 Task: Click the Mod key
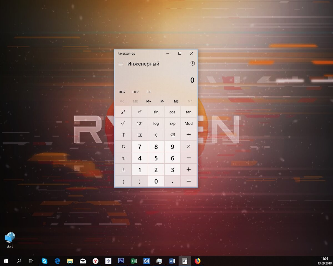tap(189, 124)
